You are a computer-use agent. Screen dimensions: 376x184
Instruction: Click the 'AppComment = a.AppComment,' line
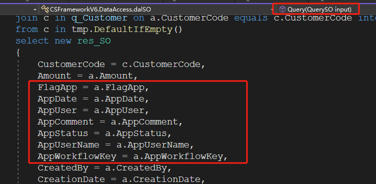pos(110,122)
